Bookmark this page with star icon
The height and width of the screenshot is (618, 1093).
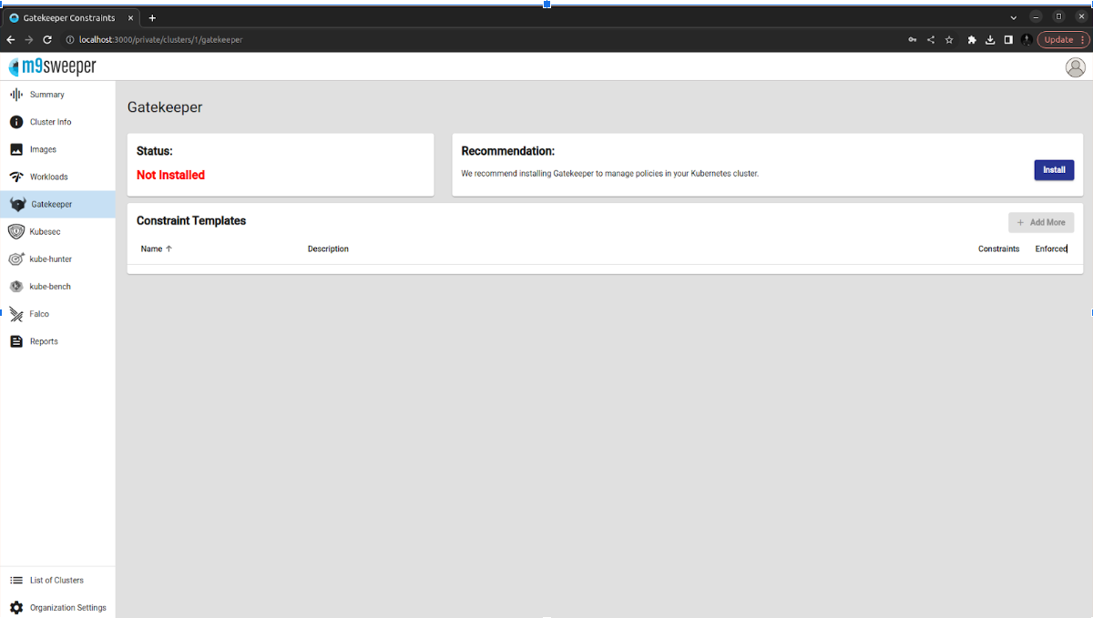click(x=949, y=40)
